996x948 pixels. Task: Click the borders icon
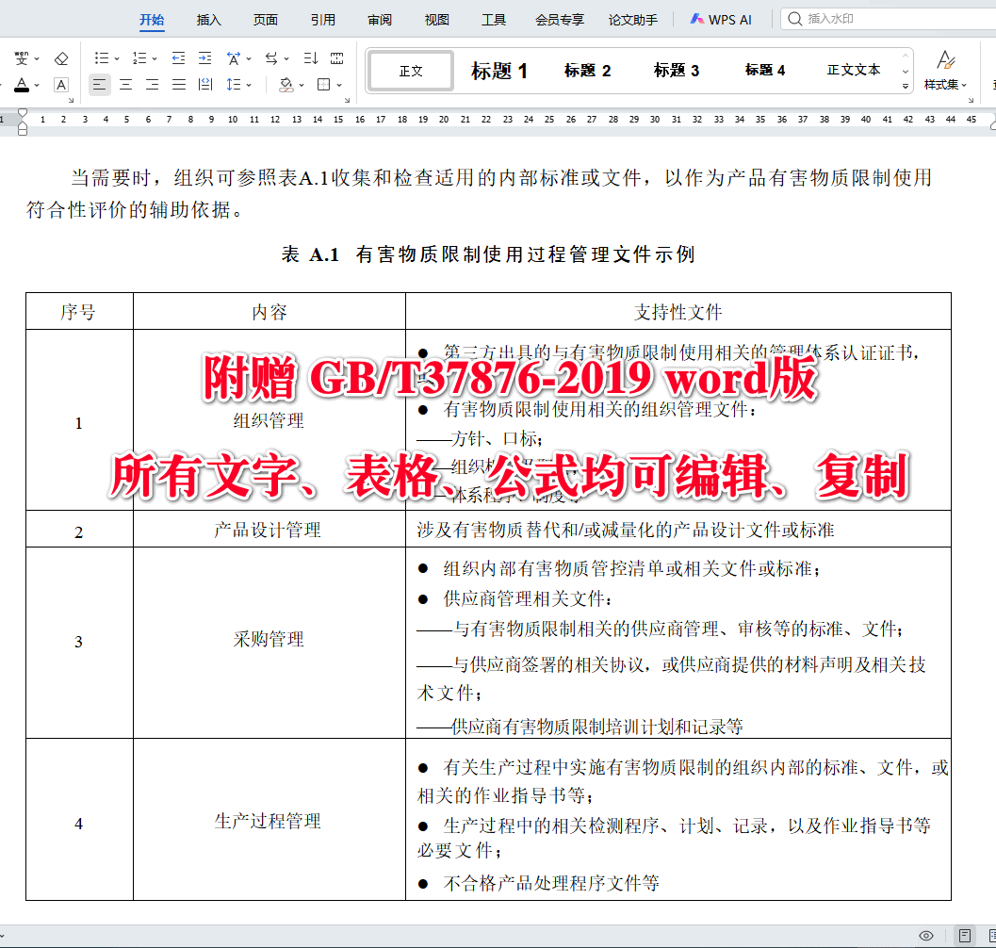(x=324, y=85)
